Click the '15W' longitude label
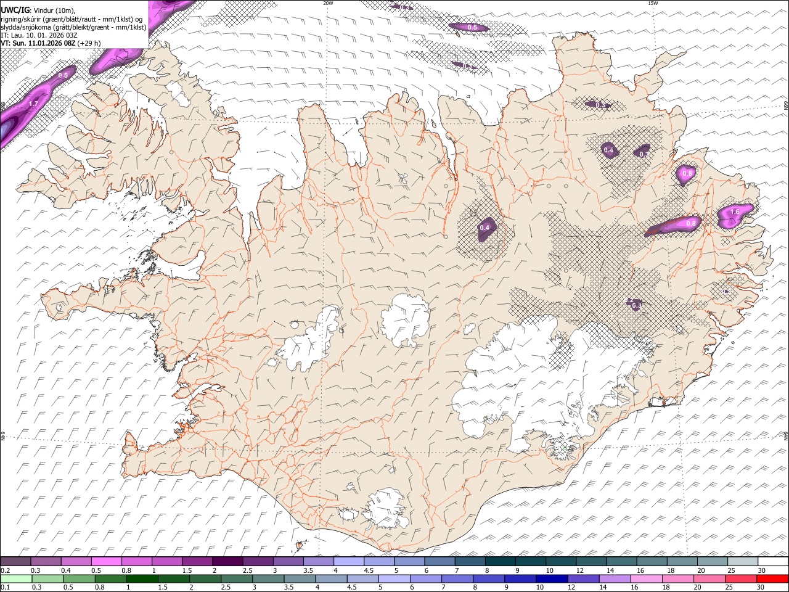The height and width of the screenshot is (592, 789). tap(653, 3)
